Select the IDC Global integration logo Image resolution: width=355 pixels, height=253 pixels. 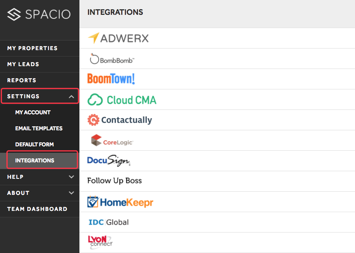108,222
